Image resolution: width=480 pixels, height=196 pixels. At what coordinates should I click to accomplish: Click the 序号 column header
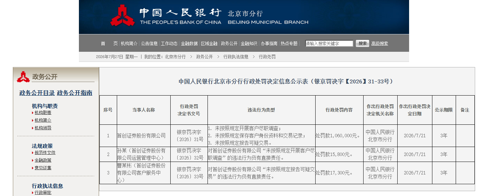point(108,110)
